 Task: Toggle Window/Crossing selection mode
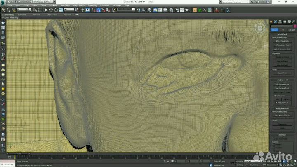(45, 10)
